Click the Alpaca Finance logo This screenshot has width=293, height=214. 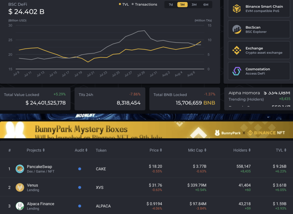coord(19,206)
